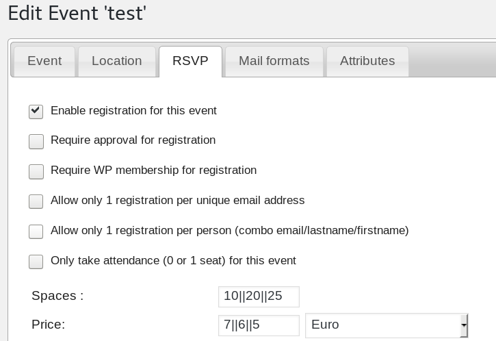Viewport: 496px width, 341px height.
Task: Focus the Price amount input field
Action: [x=259, y=325]
